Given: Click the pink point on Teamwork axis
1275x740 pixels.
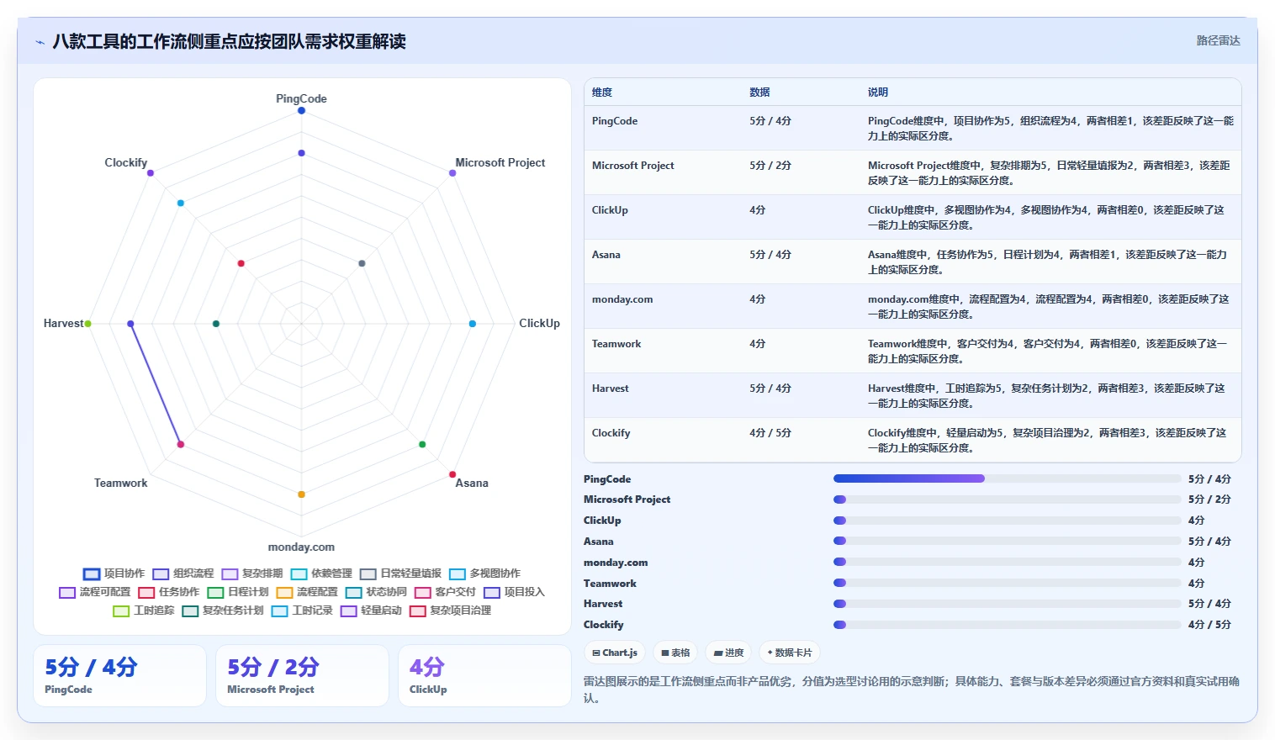Looking at the screenshot, I should (181, 444).
